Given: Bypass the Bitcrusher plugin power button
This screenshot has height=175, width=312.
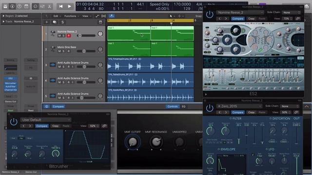Looking at the screenshot, I should point(14,122).
